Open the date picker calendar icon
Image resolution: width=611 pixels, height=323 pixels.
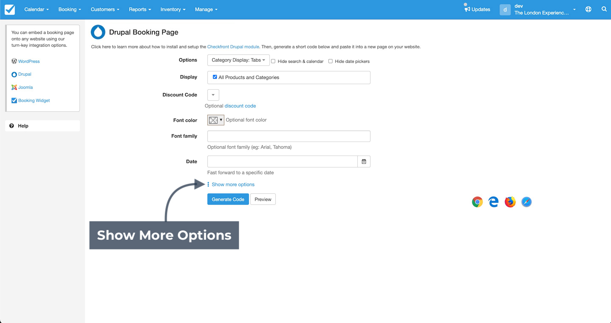pos(364,161)
